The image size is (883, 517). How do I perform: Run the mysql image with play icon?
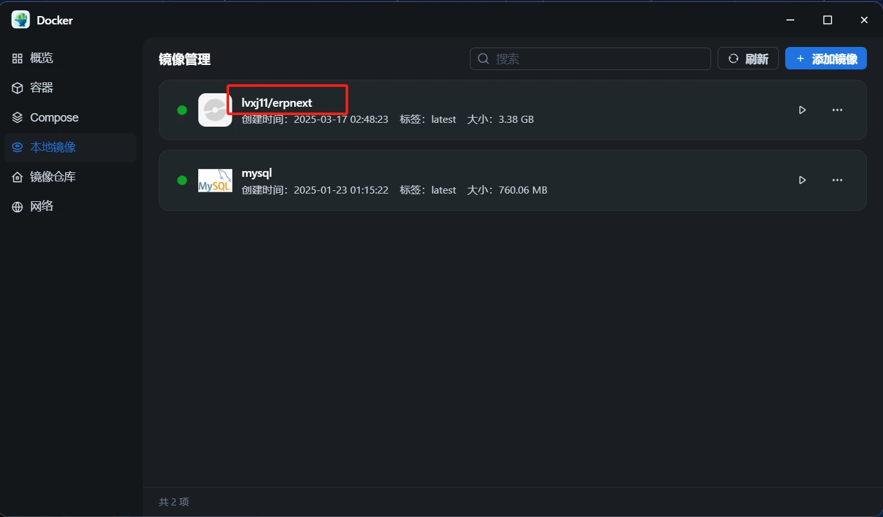click(x=803, y=180)
